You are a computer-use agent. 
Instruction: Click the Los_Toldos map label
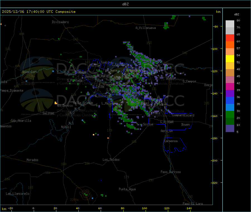(x=111, y=160)
